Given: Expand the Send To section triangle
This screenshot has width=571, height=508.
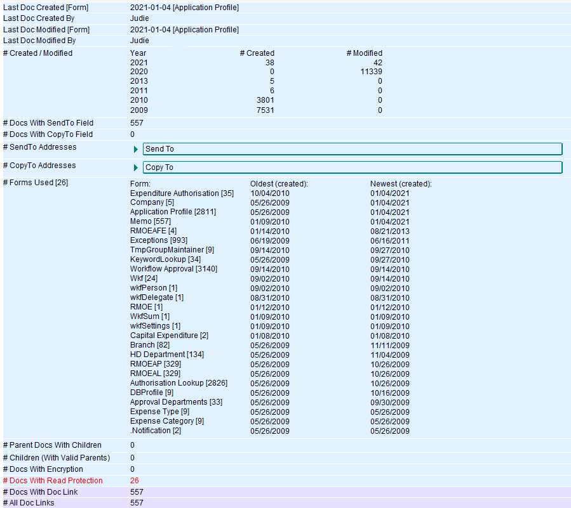Looking at the screenshot, I should (x=136, y=150).
